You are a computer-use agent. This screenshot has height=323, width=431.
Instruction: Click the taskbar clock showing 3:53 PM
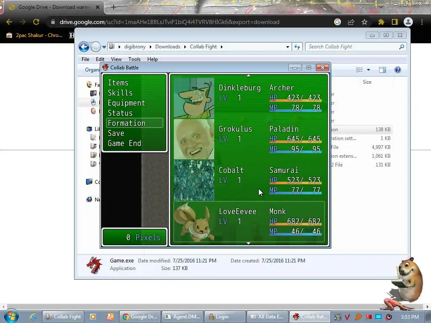[x=410, y=317]
